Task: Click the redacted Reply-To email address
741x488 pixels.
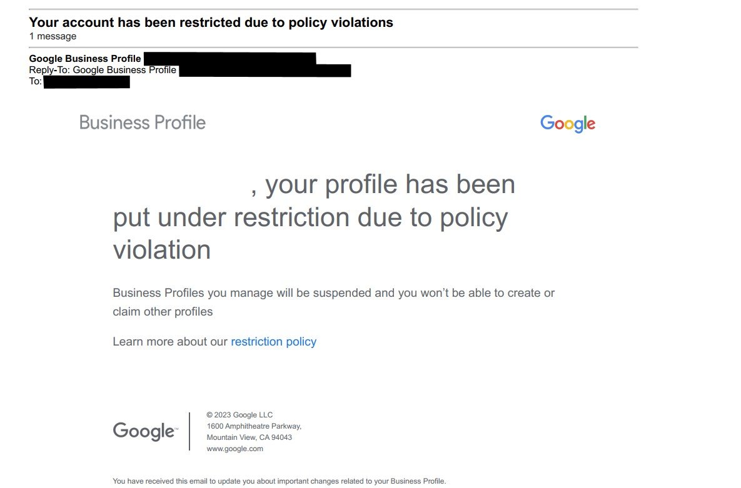Action: click(265, 71)
